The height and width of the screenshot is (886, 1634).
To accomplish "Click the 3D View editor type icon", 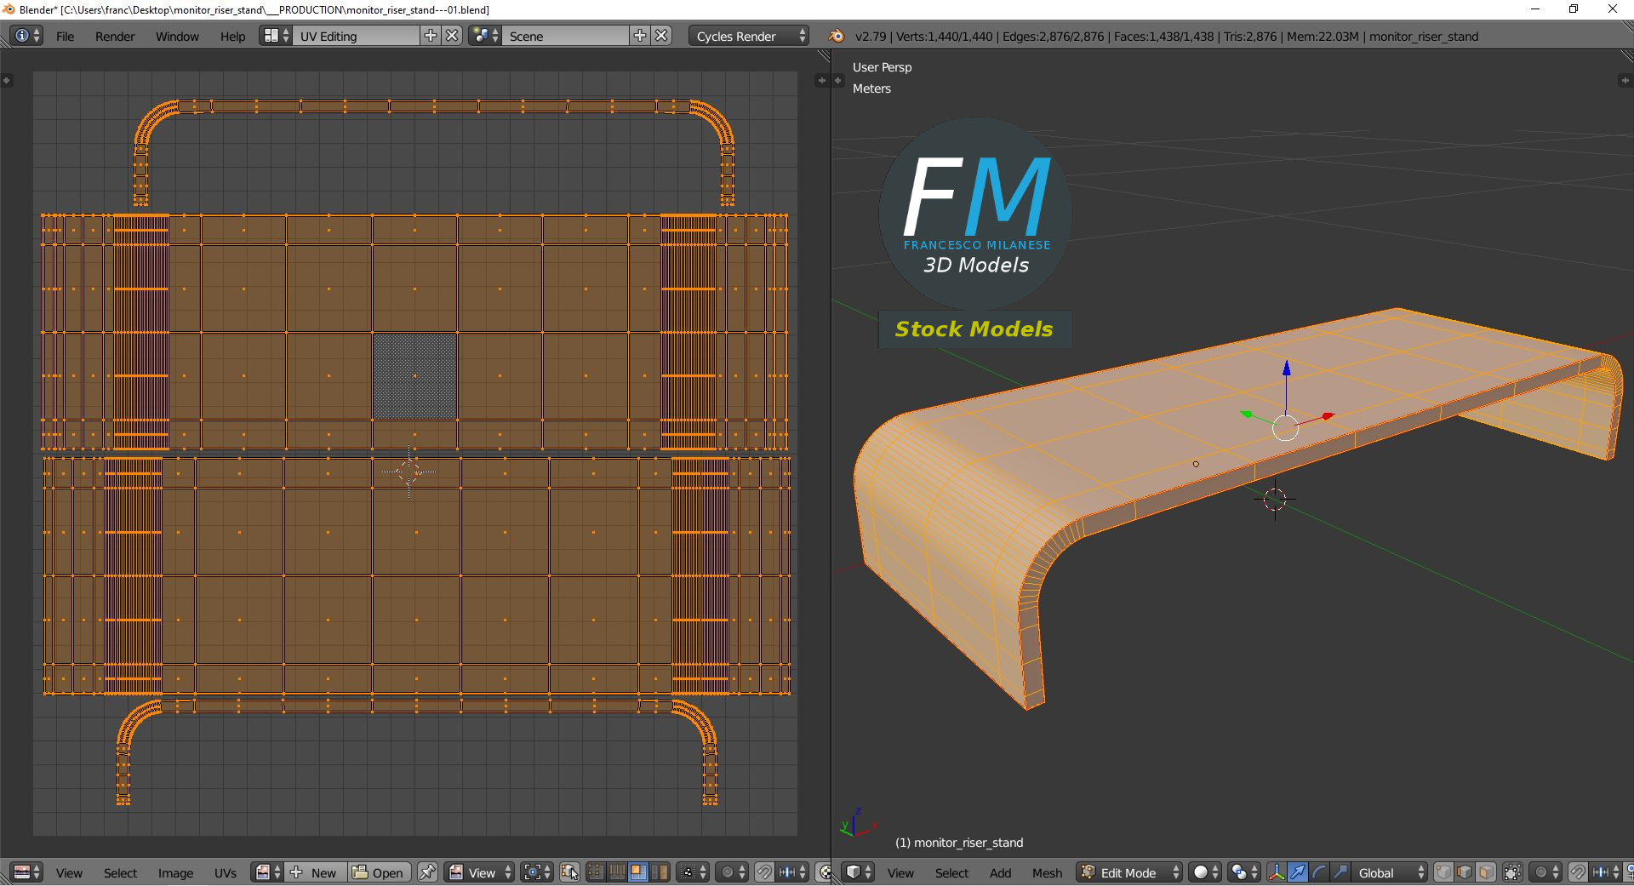I will 855,872.
